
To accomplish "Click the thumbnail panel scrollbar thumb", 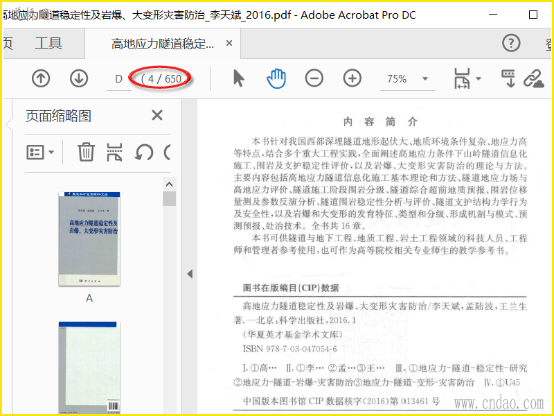I will pos(169,198).
